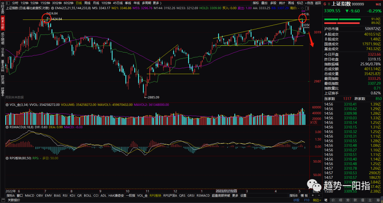Switch to 5分钟 timeframe
This screenshot has height=203, width=383.
pyautogui.click(x=34, y=3)
